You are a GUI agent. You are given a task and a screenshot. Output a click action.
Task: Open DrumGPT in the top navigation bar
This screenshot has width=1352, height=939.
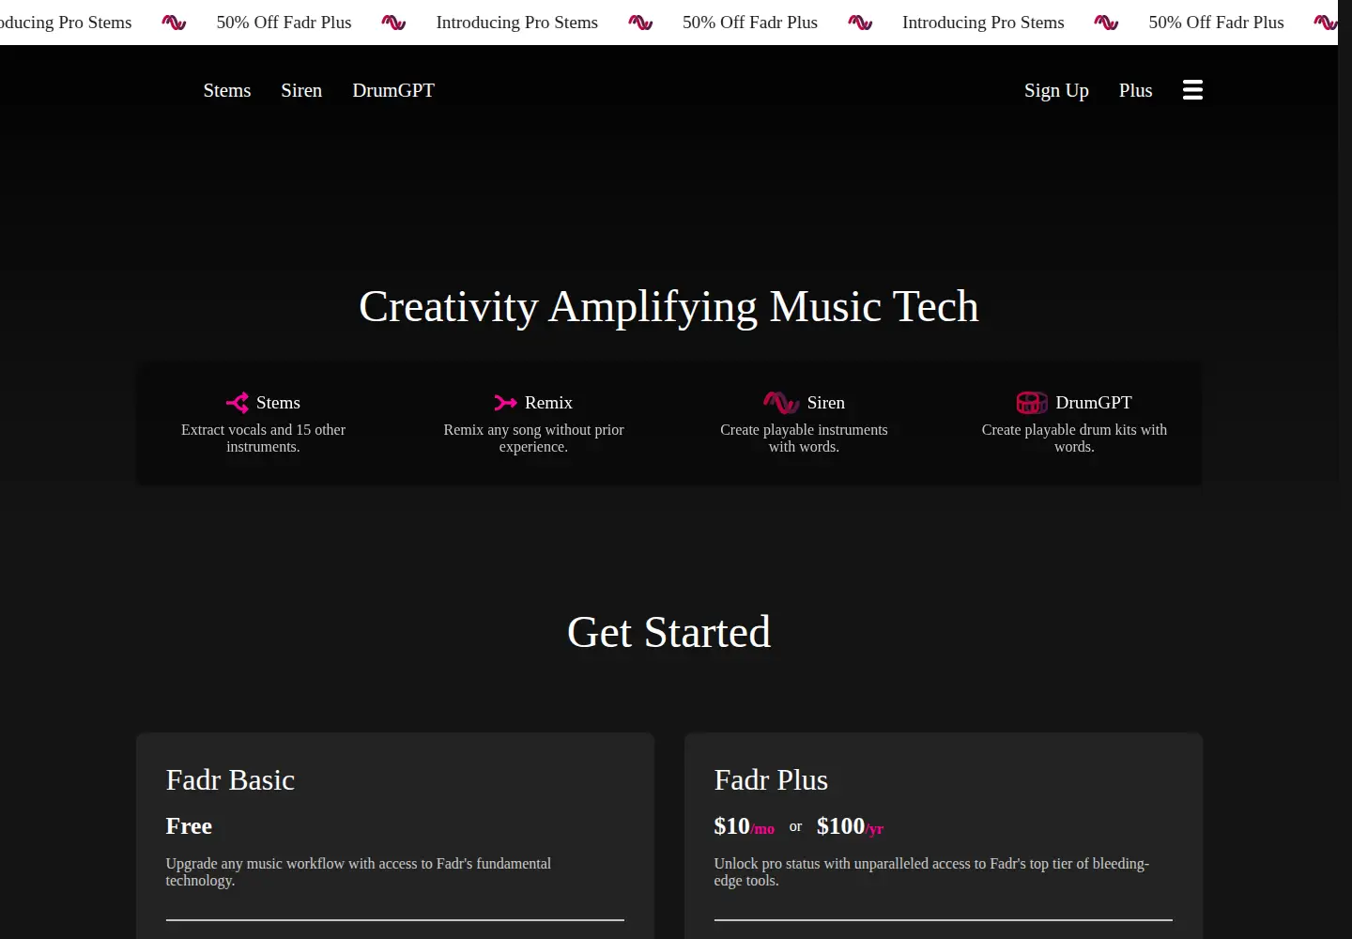(x=393, y=90)
